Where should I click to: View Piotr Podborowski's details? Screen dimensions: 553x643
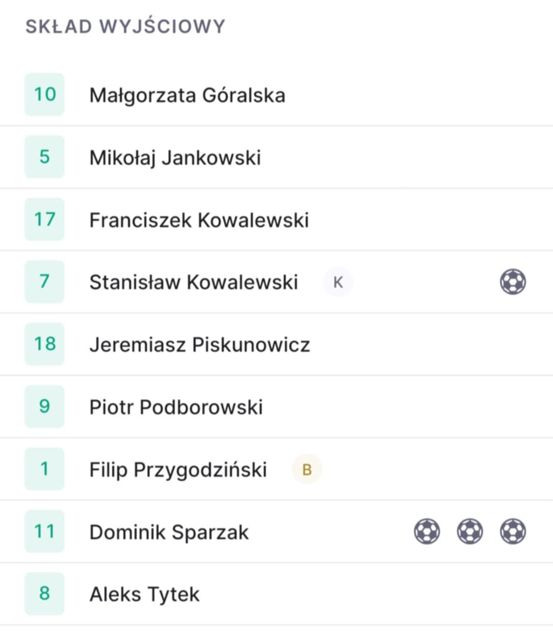click(x=276, y=407)
